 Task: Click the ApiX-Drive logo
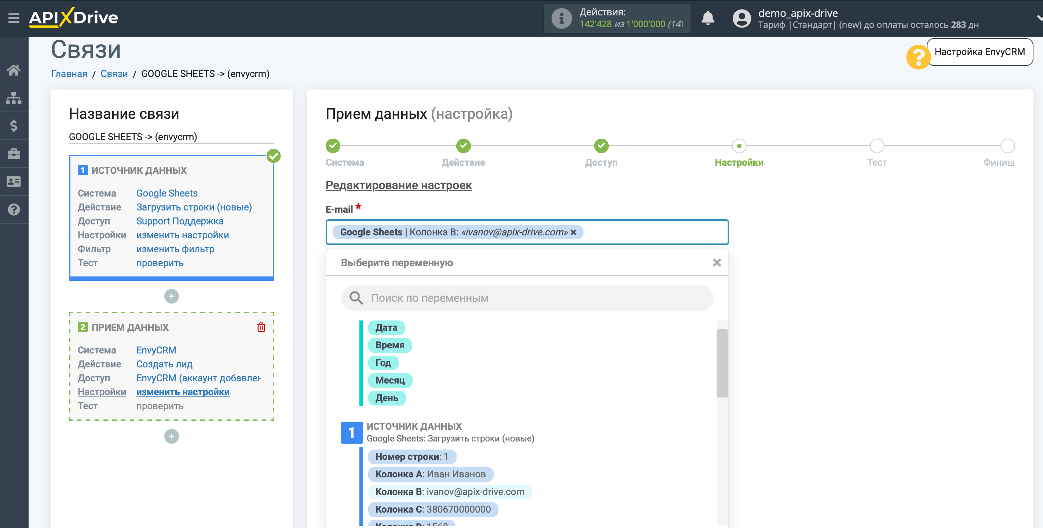click(x=73, y=18)
